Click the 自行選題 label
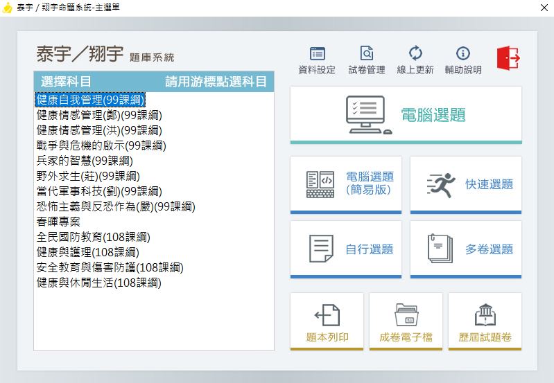 pos(369,249)
